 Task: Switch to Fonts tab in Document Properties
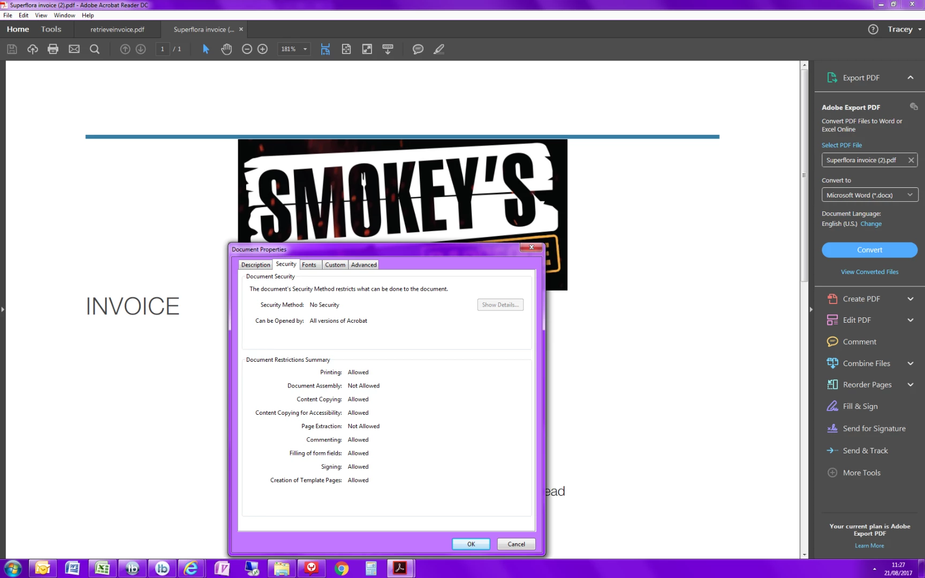309,265
